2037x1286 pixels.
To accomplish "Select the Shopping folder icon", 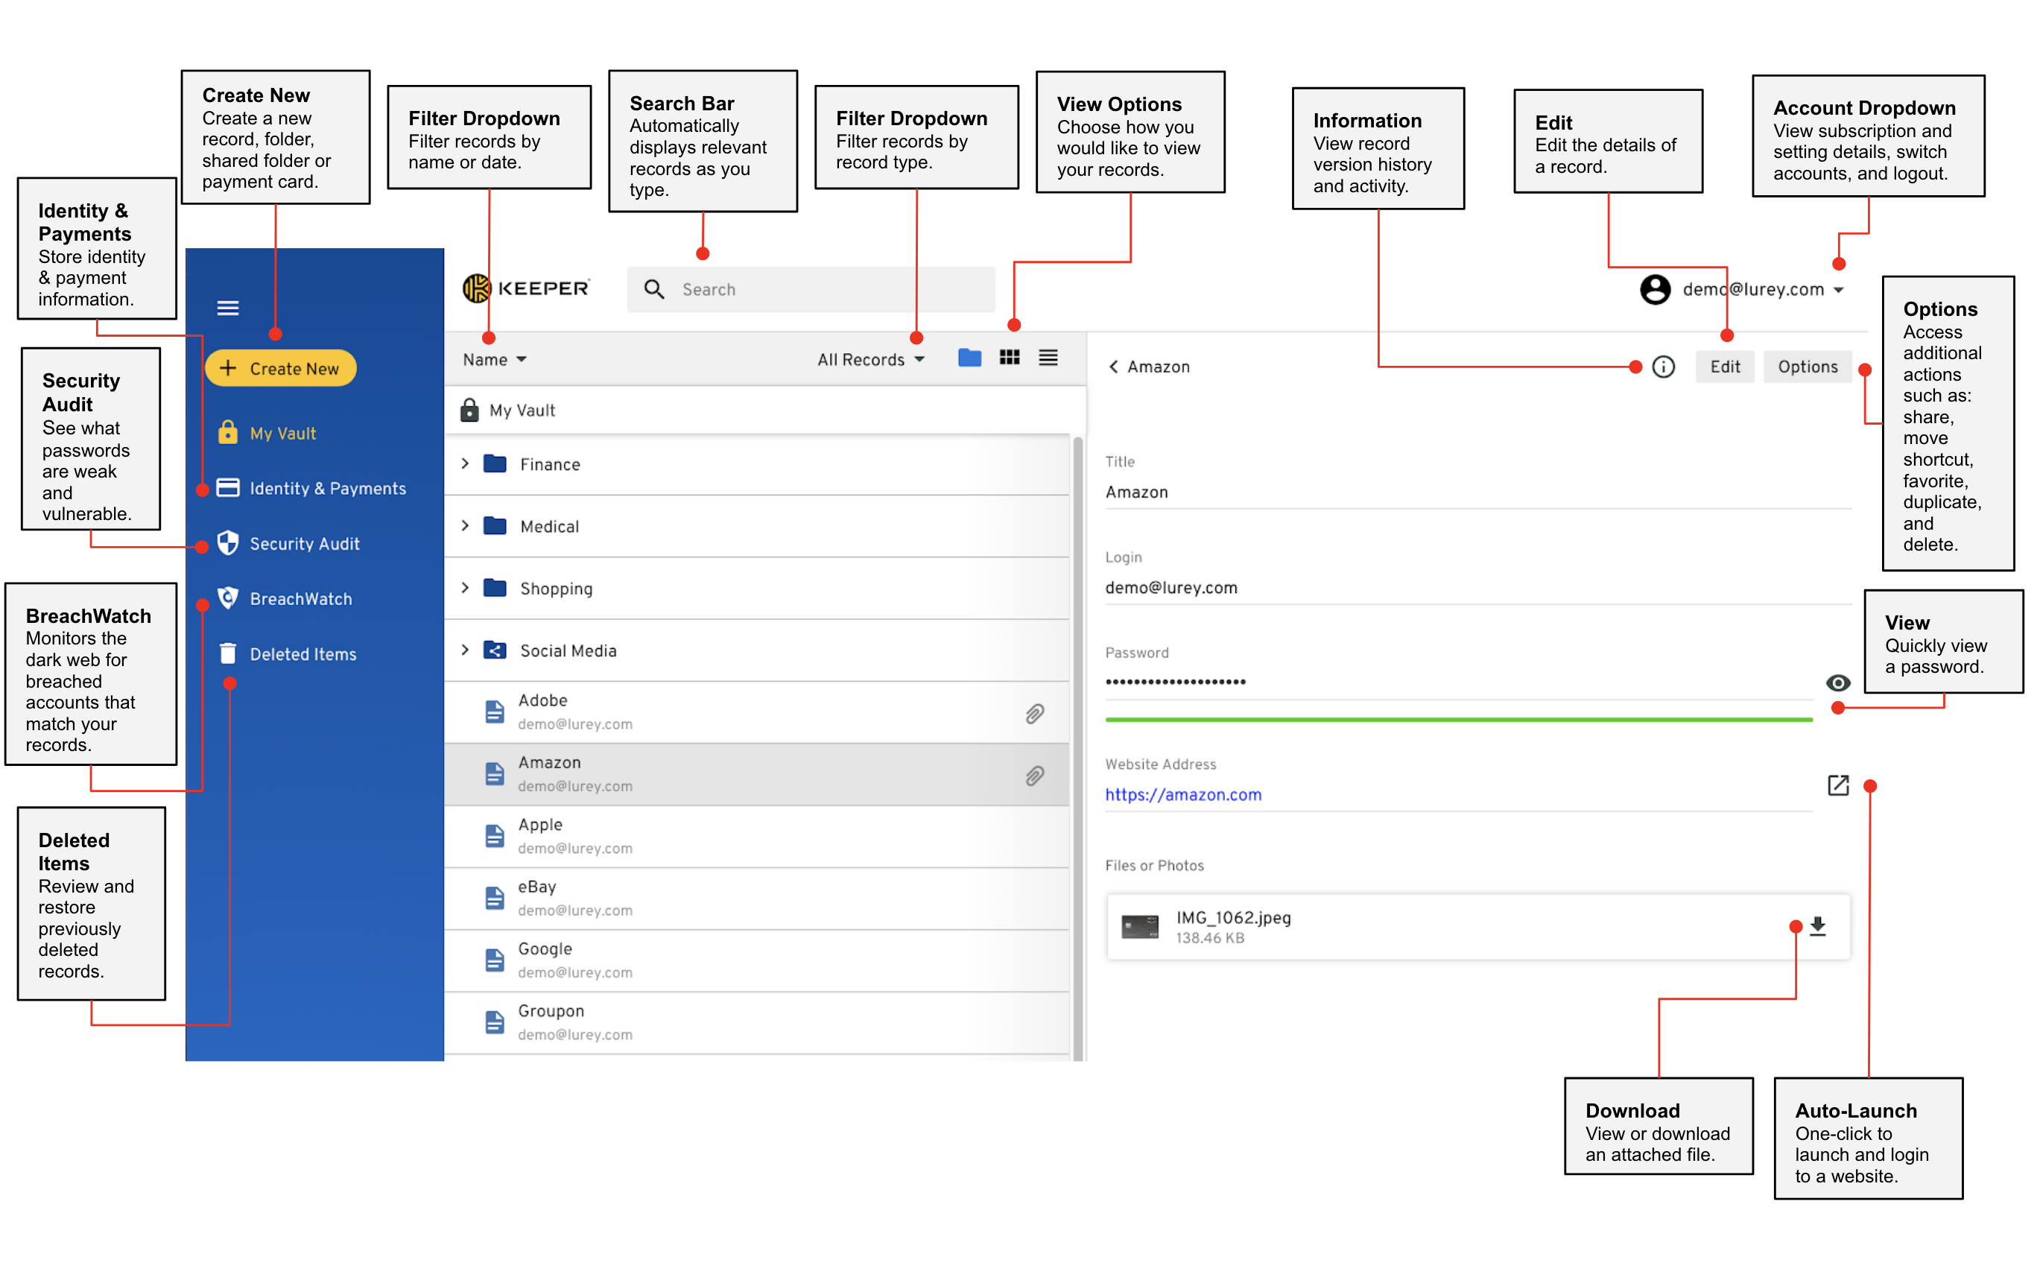I will [495, 588].
